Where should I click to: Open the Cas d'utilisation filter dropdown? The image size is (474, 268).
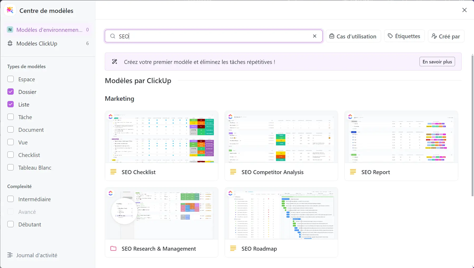point(353,36)
